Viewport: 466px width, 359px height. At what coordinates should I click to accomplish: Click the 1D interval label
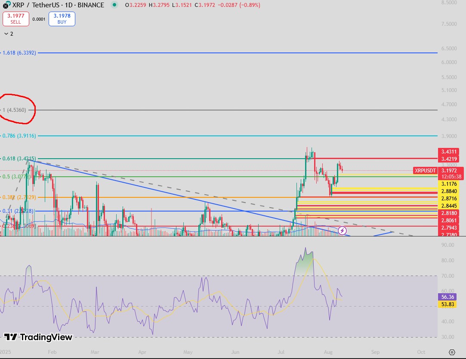point(69,5)
